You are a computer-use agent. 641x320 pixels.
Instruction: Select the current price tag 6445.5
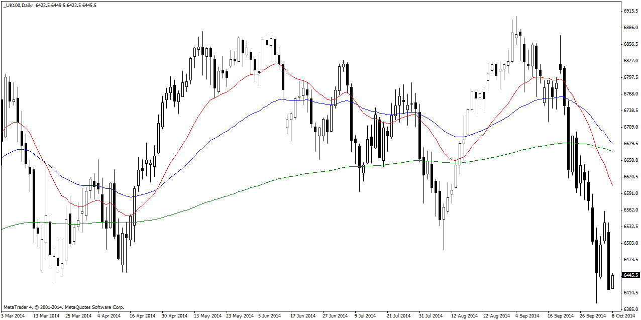630,275
